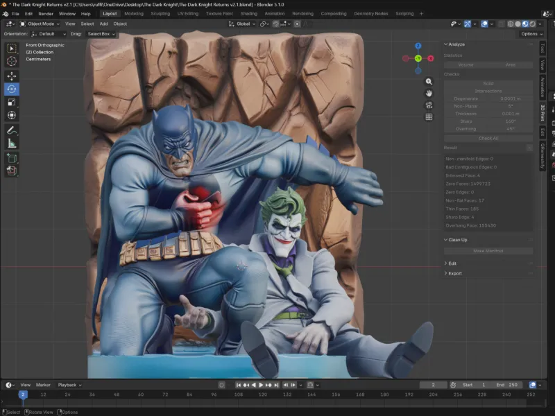Click the Make Manifold button
This screenshot has width=555, height=416.
point(488,251)
